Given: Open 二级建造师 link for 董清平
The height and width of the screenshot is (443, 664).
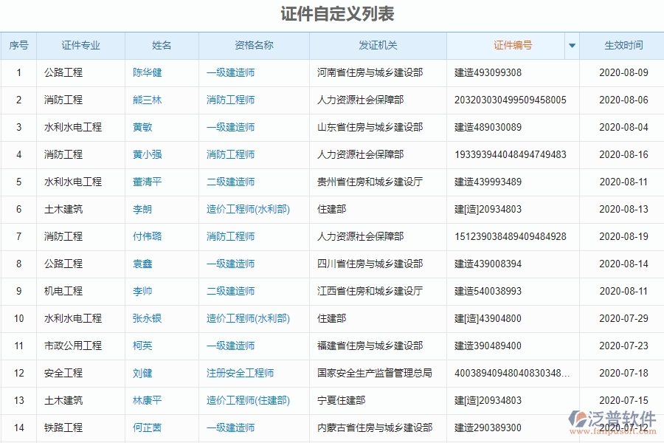Looking at the screenshot, I should (x=230, y=182).
